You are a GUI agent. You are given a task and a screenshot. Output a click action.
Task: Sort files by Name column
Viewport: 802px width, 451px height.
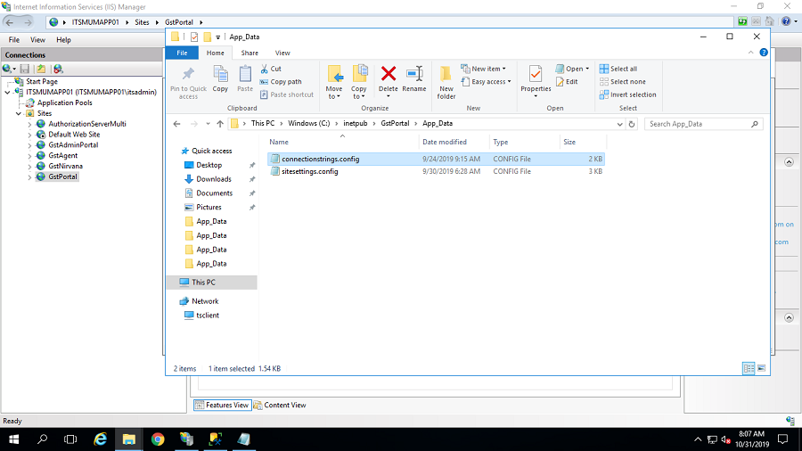click(x=343, y=142)
